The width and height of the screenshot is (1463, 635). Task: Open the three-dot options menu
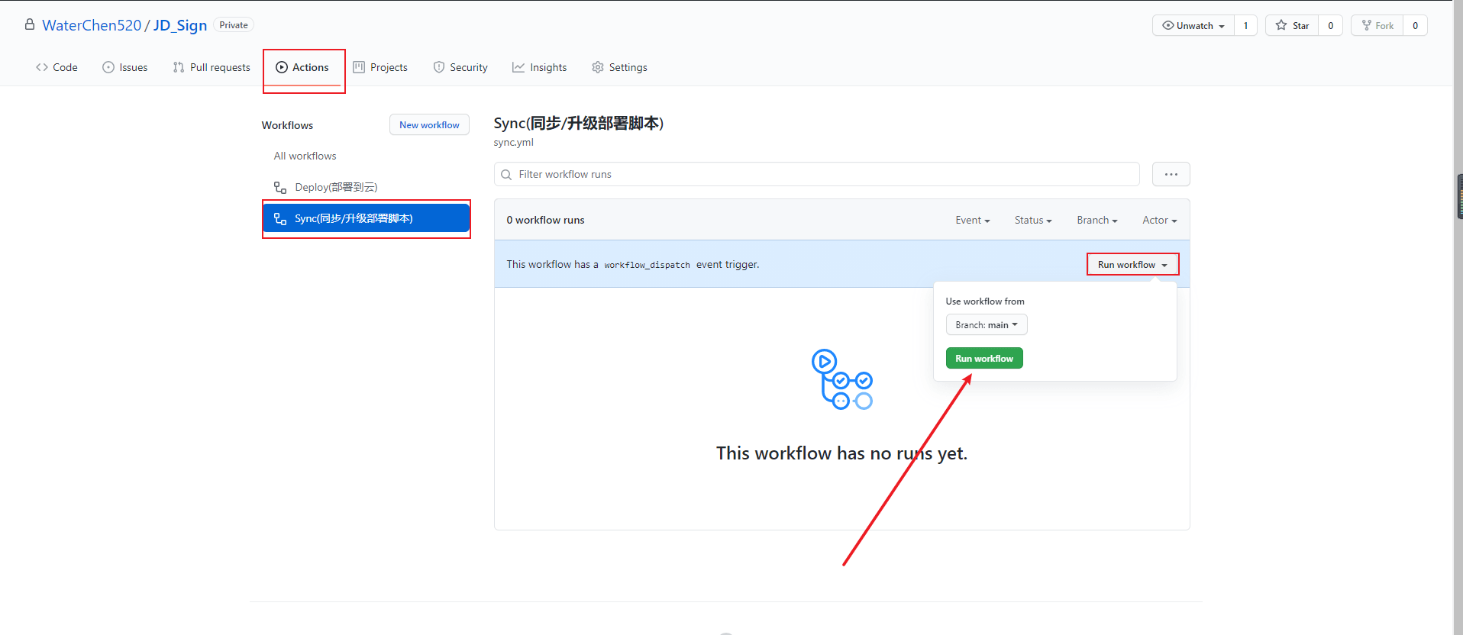coord(1171,174)
